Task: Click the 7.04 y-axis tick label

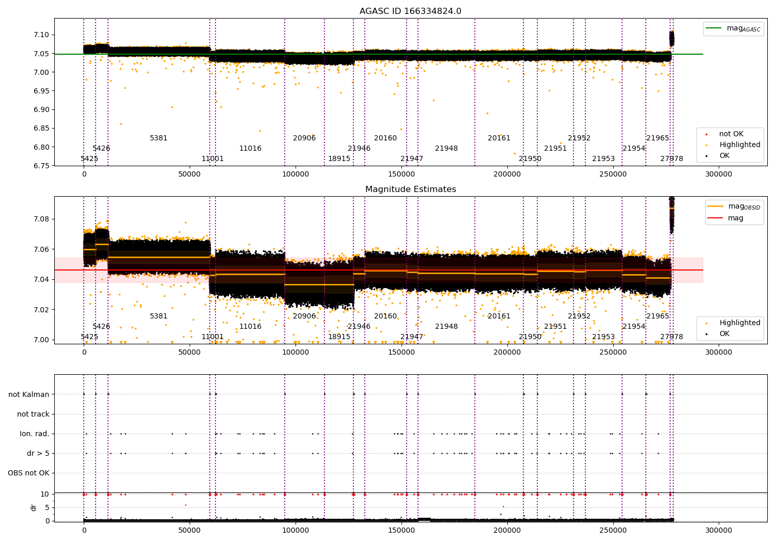Action: click(x=41, y=279)
